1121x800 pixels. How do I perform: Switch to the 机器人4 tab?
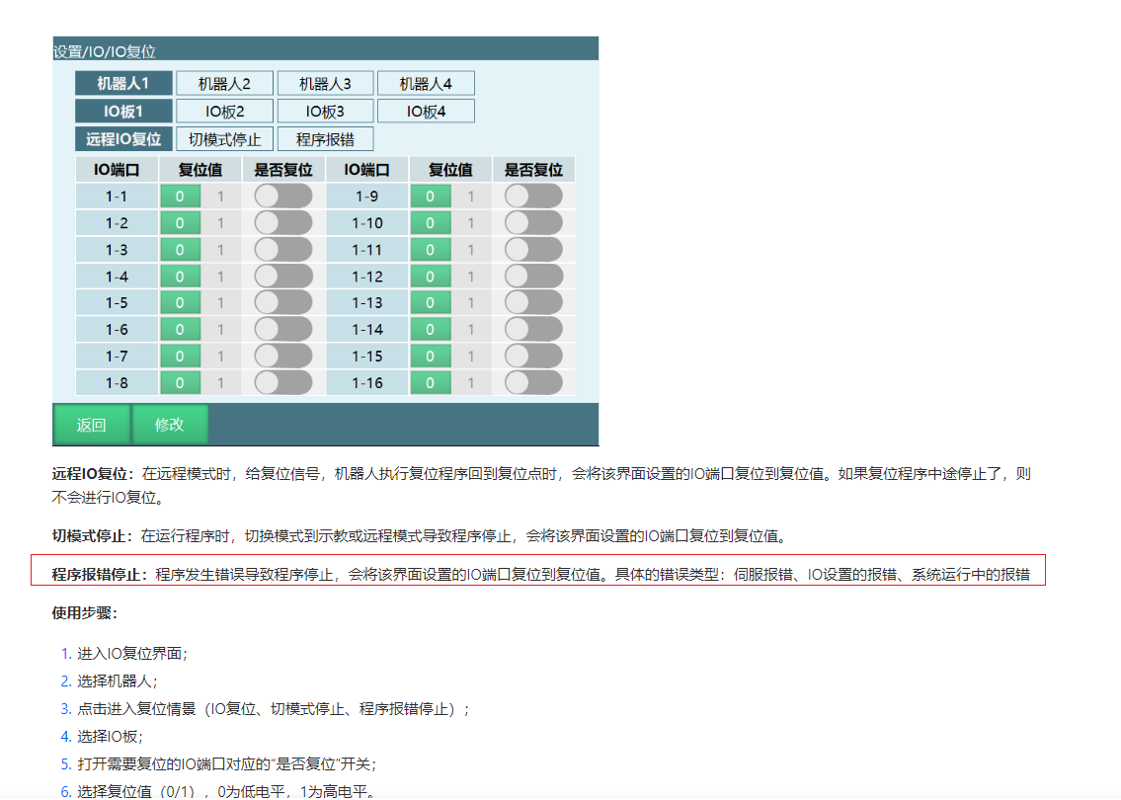(x=426, y=84)
